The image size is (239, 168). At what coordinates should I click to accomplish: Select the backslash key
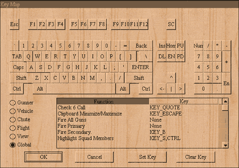(x=146, y=57)
